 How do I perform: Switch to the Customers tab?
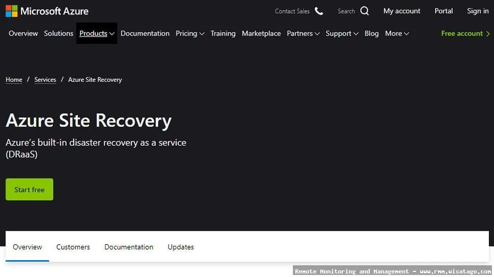coord(73,247)
